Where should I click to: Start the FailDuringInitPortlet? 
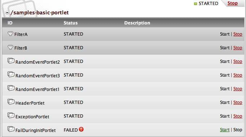tap(225, 130)
